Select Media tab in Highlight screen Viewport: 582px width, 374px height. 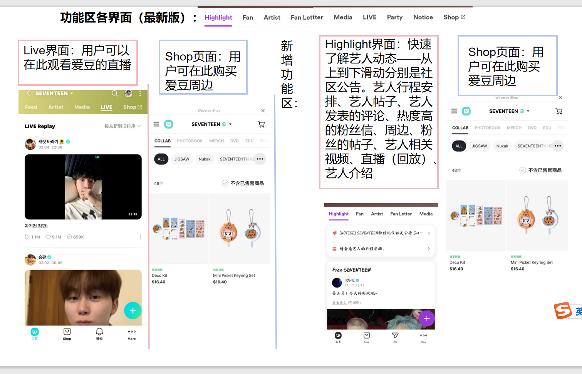426,214
